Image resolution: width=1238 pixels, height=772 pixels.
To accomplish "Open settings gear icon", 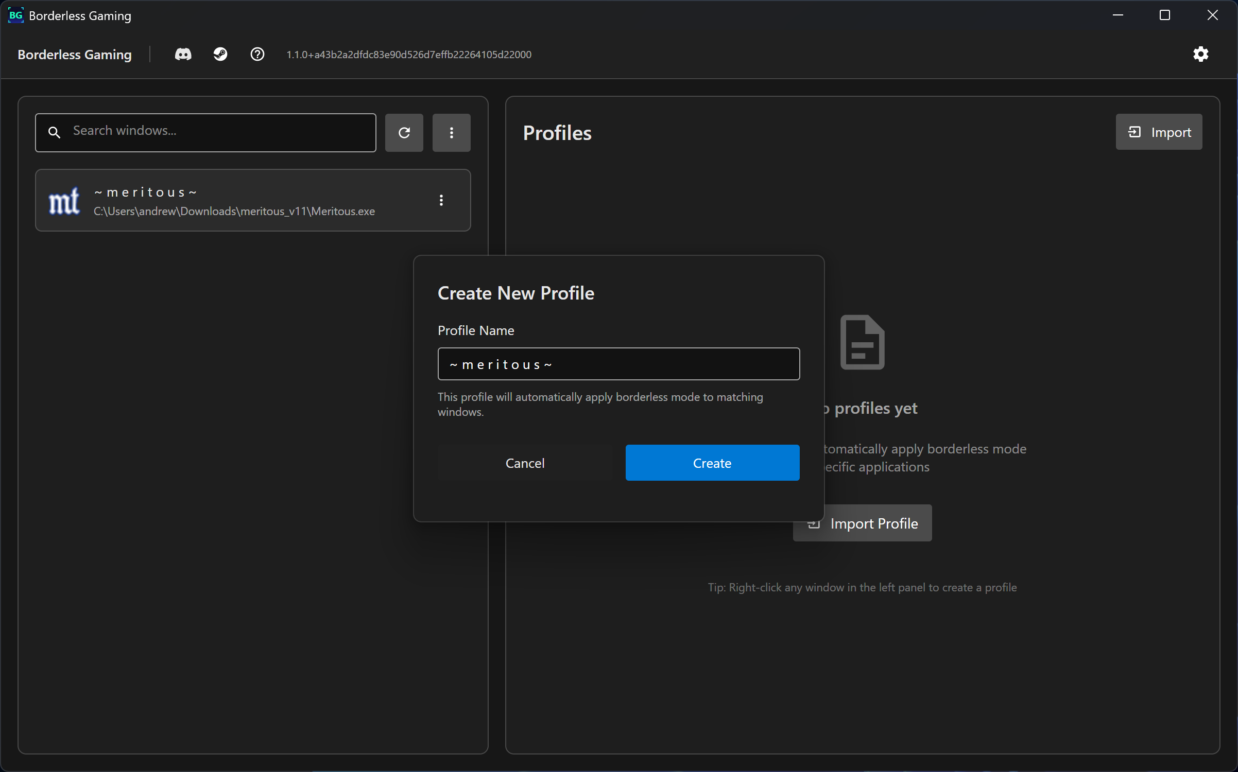I will click(x=1200, y=54).
